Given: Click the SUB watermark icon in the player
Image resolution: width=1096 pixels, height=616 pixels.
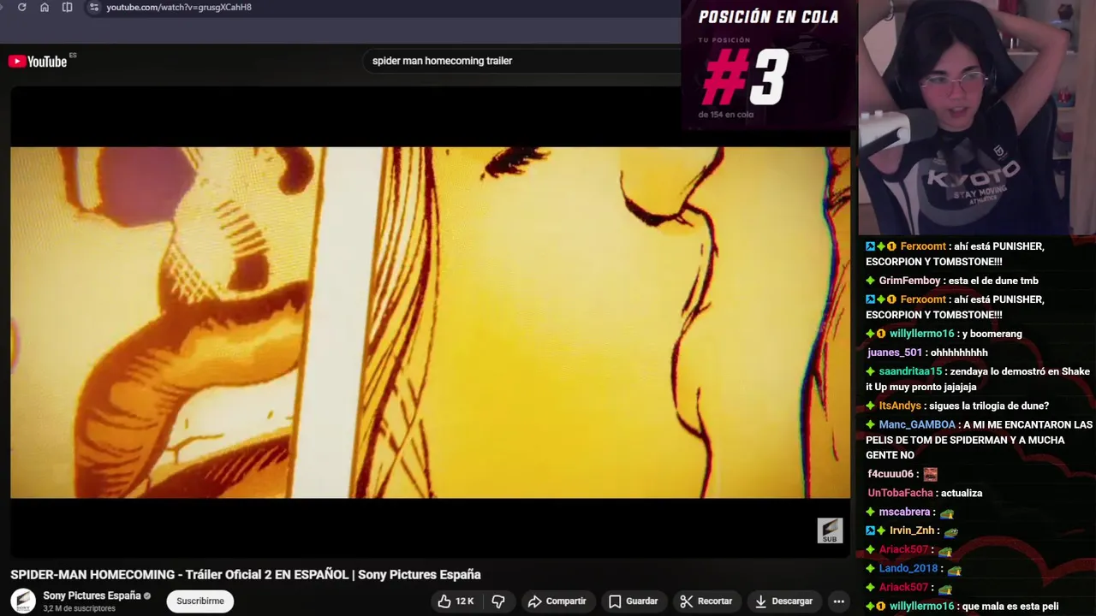Looking at the screenshot, I should click(830, 530).
